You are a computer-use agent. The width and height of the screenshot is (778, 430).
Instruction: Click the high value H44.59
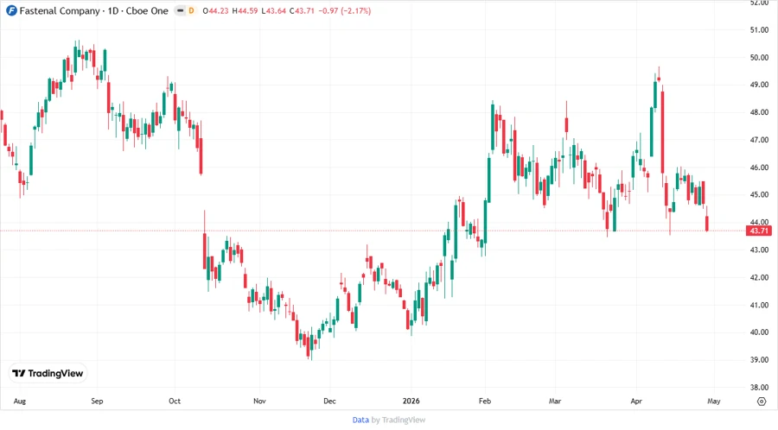[x=246, y=11]
